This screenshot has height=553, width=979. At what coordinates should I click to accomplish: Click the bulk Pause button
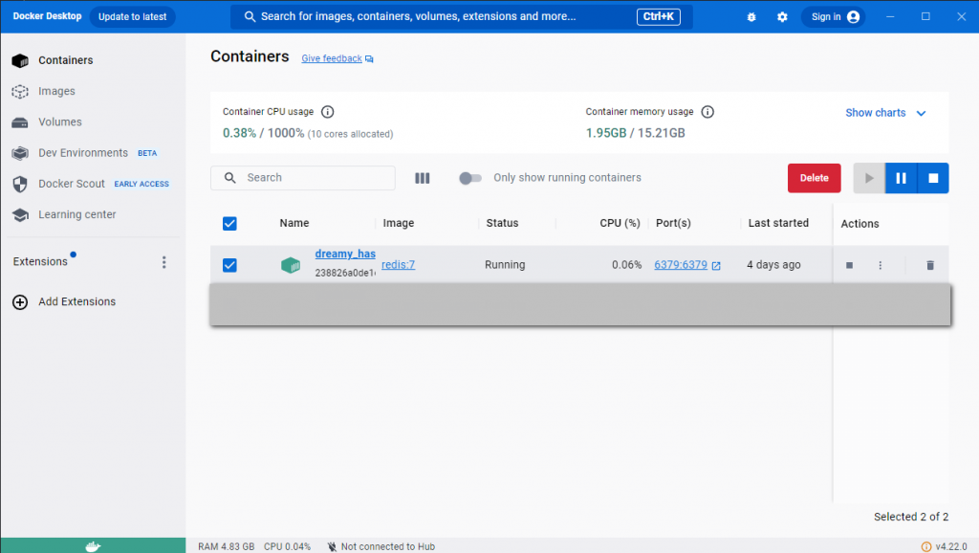click(x=901, y=178)
